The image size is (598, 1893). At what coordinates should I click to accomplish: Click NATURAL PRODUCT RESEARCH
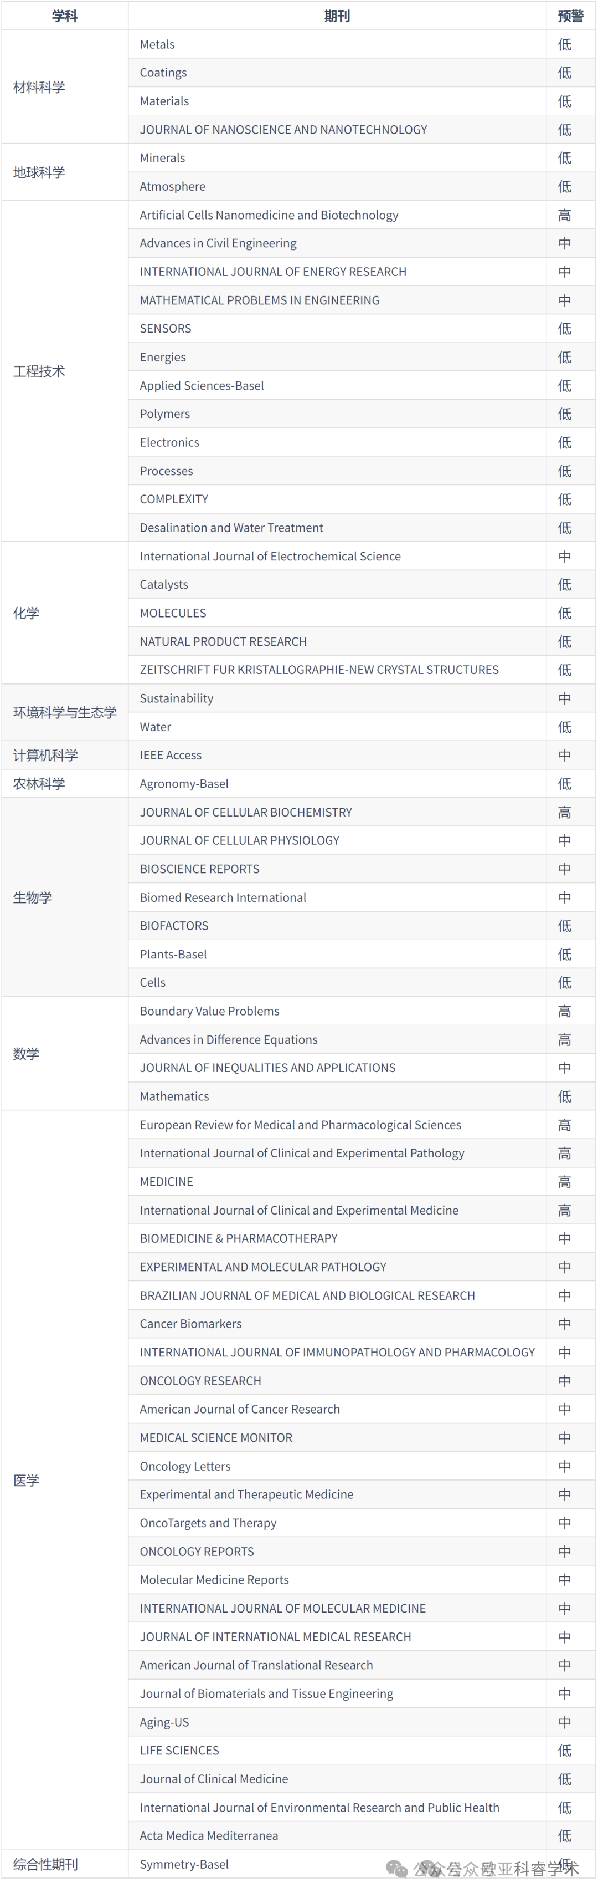click(x=223, y=641)
